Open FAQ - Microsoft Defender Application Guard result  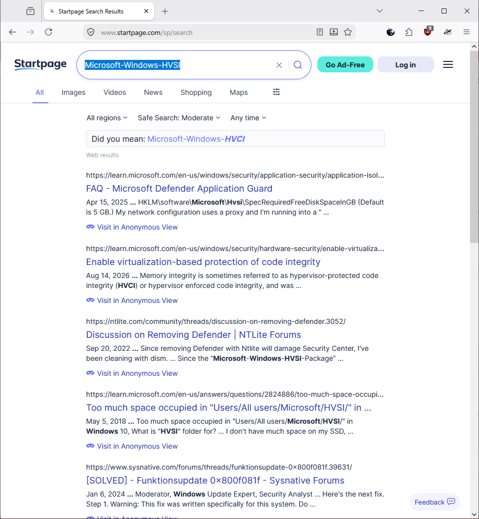(179, 188)
